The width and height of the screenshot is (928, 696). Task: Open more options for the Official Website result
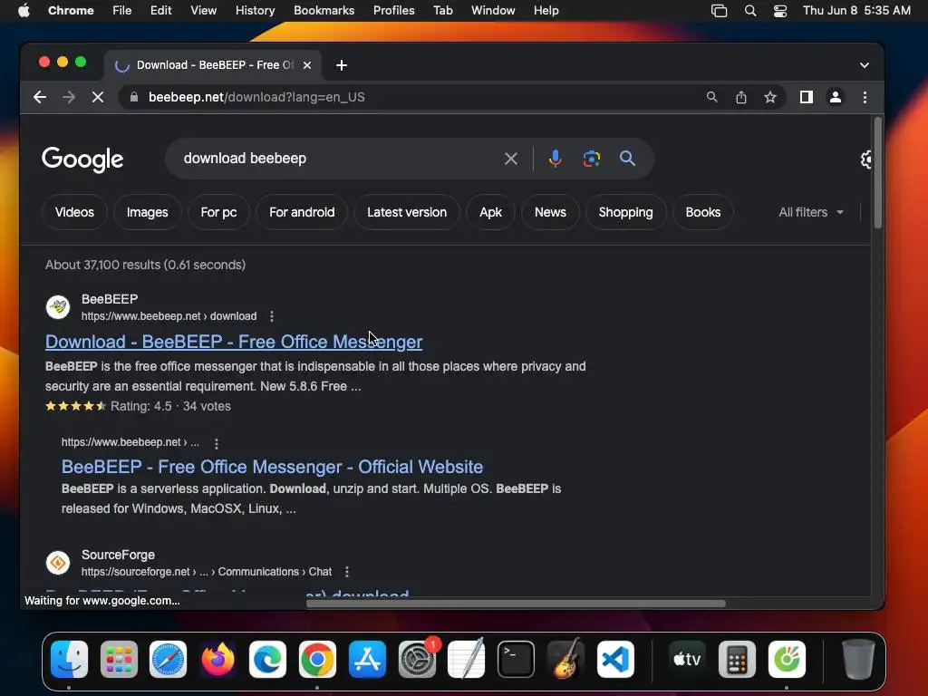217,443
